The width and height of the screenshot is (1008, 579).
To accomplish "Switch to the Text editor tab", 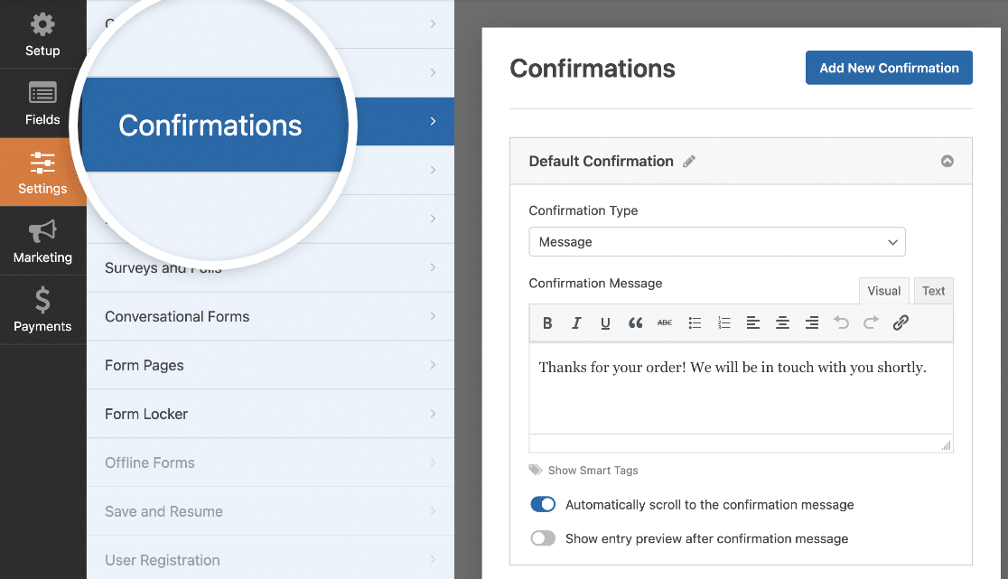I will coord(933,291).
